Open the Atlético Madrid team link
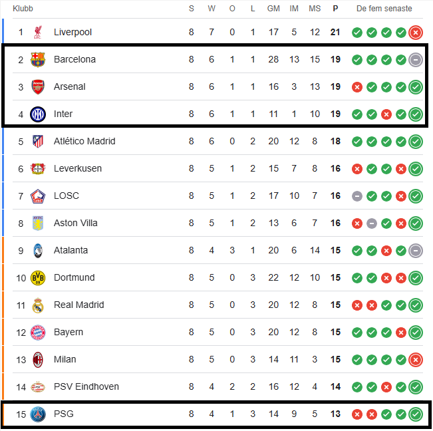Image resolution: width=433 pixels, height=431 pixels. pos(84,142)
